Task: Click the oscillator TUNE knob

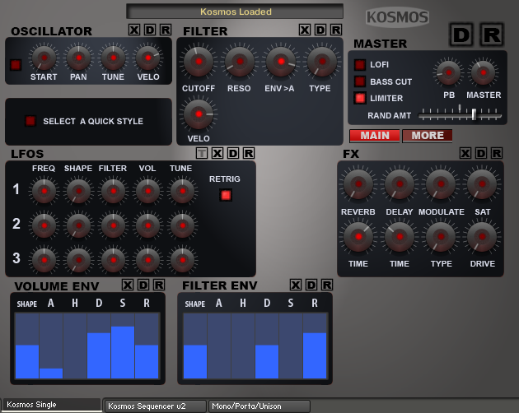Action: tap(113, 58)
